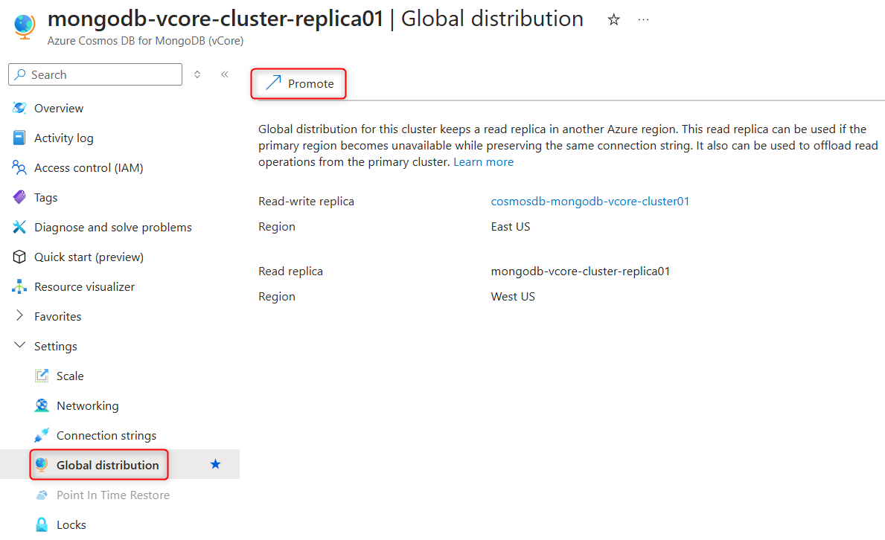Open the ellipsis more-options menu
This screenshot has width=885, height=540.
point(643,20)
